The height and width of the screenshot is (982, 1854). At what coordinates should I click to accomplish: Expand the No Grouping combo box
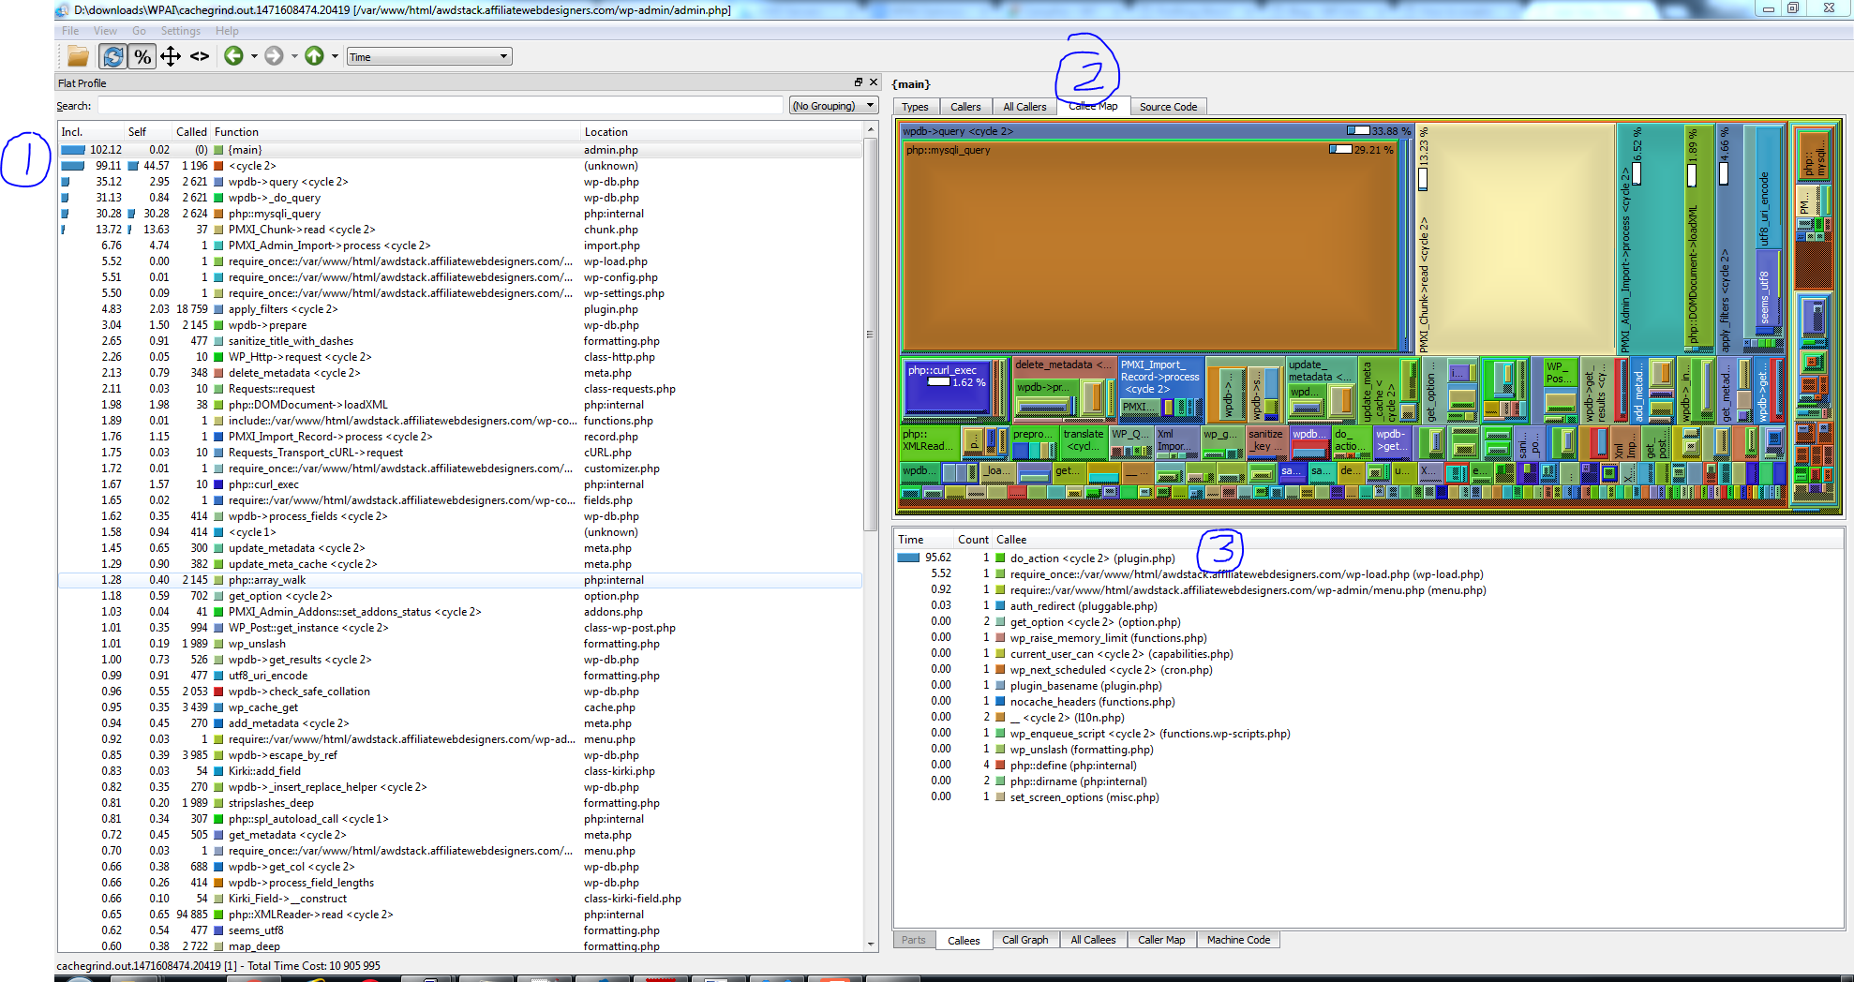pos(832,106)
